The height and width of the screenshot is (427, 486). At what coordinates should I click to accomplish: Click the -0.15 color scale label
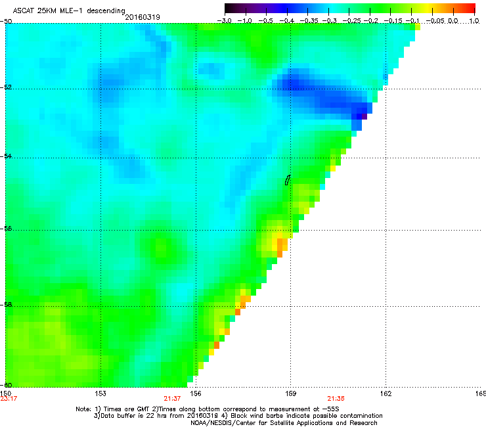tap(393, 21)
